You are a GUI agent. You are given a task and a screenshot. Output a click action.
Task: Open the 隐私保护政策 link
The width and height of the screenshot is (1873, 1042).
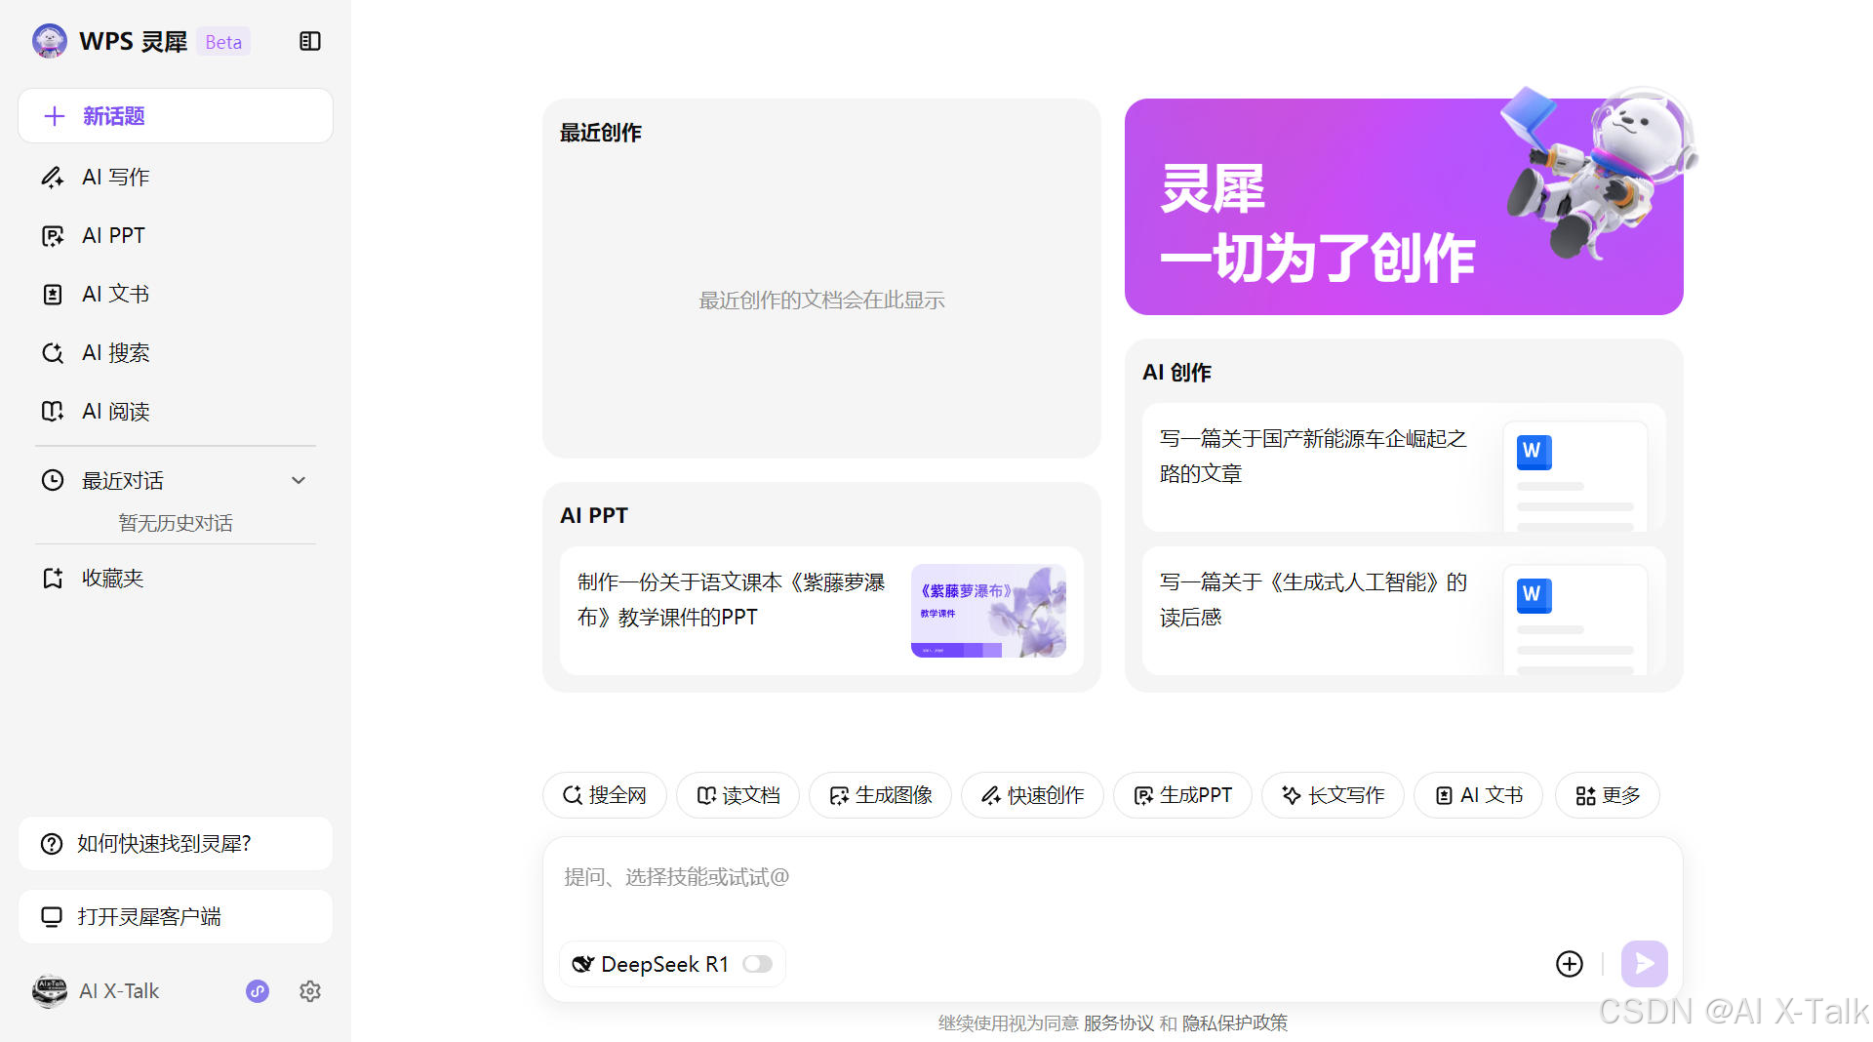[x=1235, y=1022]
